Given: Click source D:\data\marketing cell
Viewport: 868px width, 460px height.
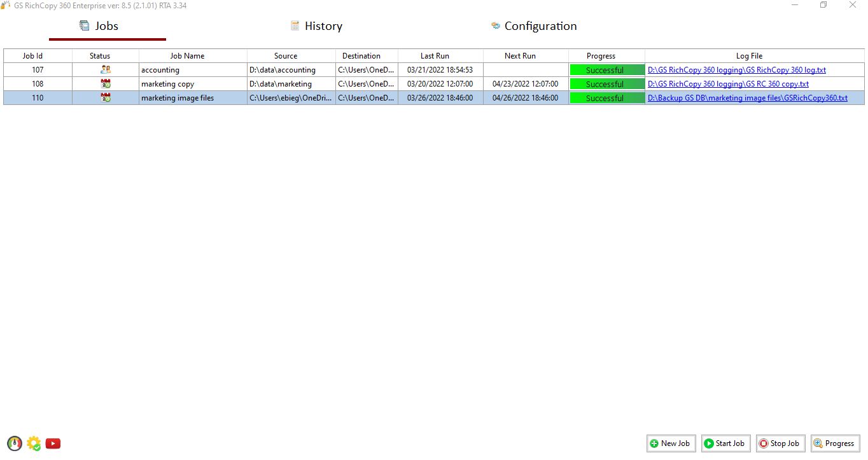Looking at the screenshot, I should point(291,84).
